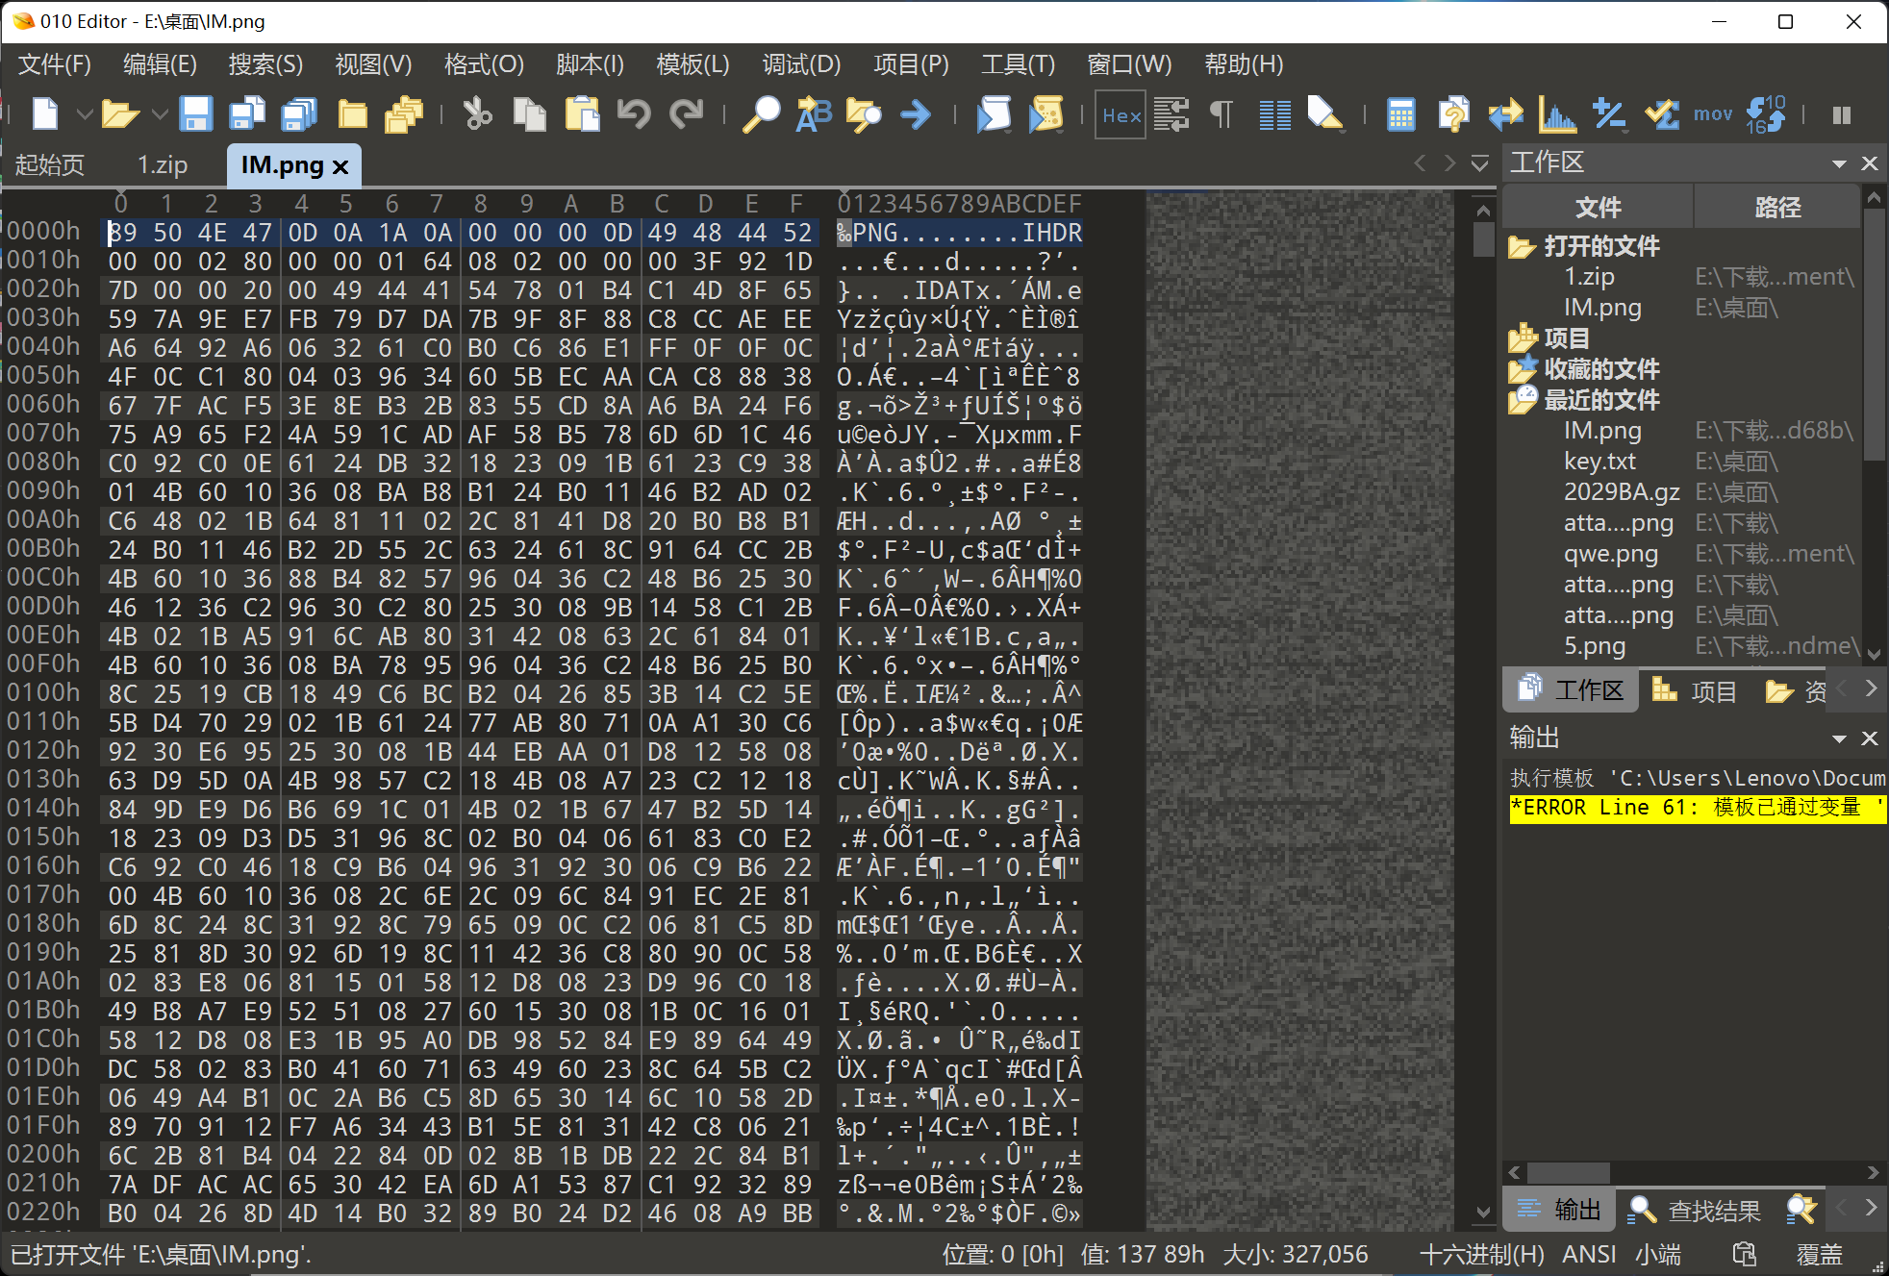Undo the last edit
The height and width of the screenshot is (1276, 1889).
634,114
